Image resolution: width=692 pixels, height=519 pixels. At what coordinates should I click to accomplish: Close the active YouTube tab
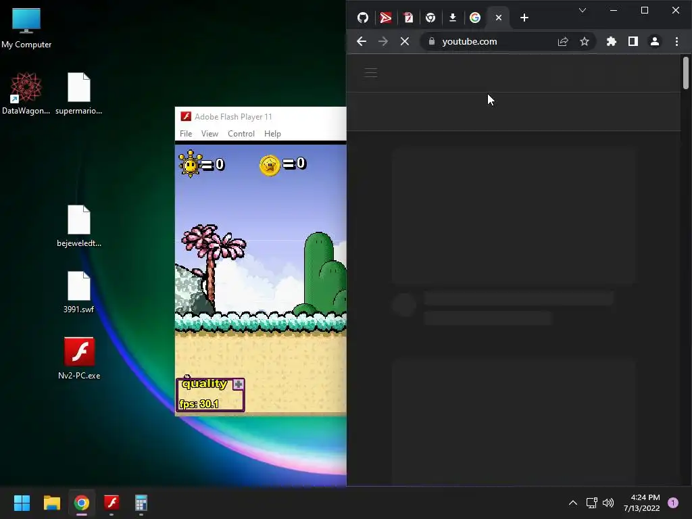(x=499, y=18)
